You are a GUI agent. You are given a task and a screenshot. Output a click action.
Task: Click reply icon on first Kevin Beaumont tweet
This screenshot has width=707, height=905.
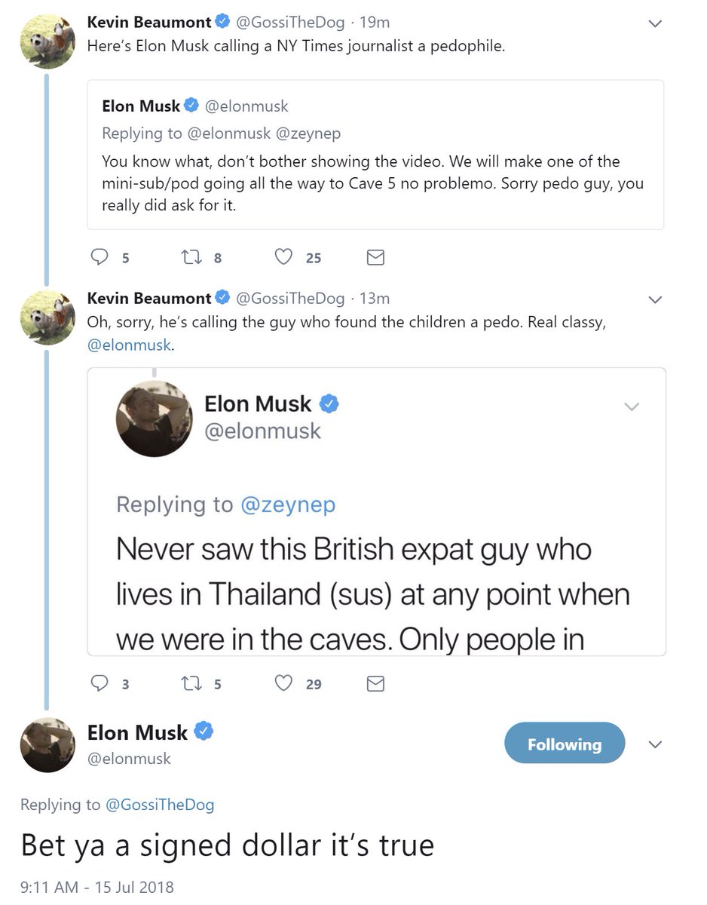pos(100,258)
